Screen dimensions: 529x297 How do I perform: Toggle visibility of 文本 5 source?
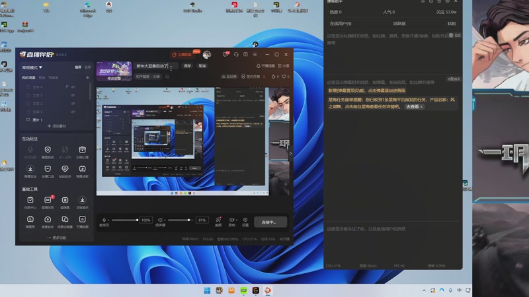point(73,95)
